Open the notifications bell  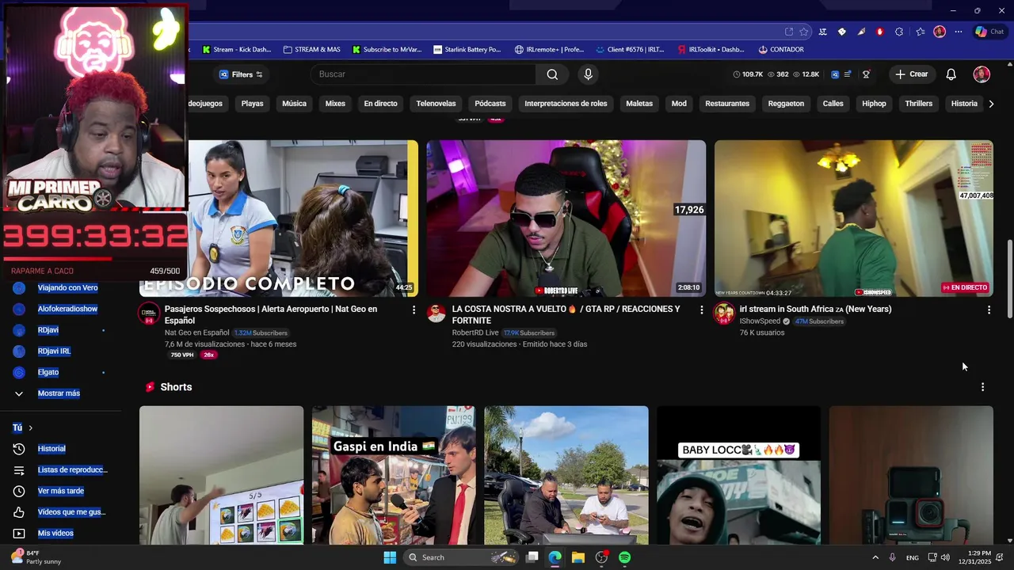coord(951,74)
